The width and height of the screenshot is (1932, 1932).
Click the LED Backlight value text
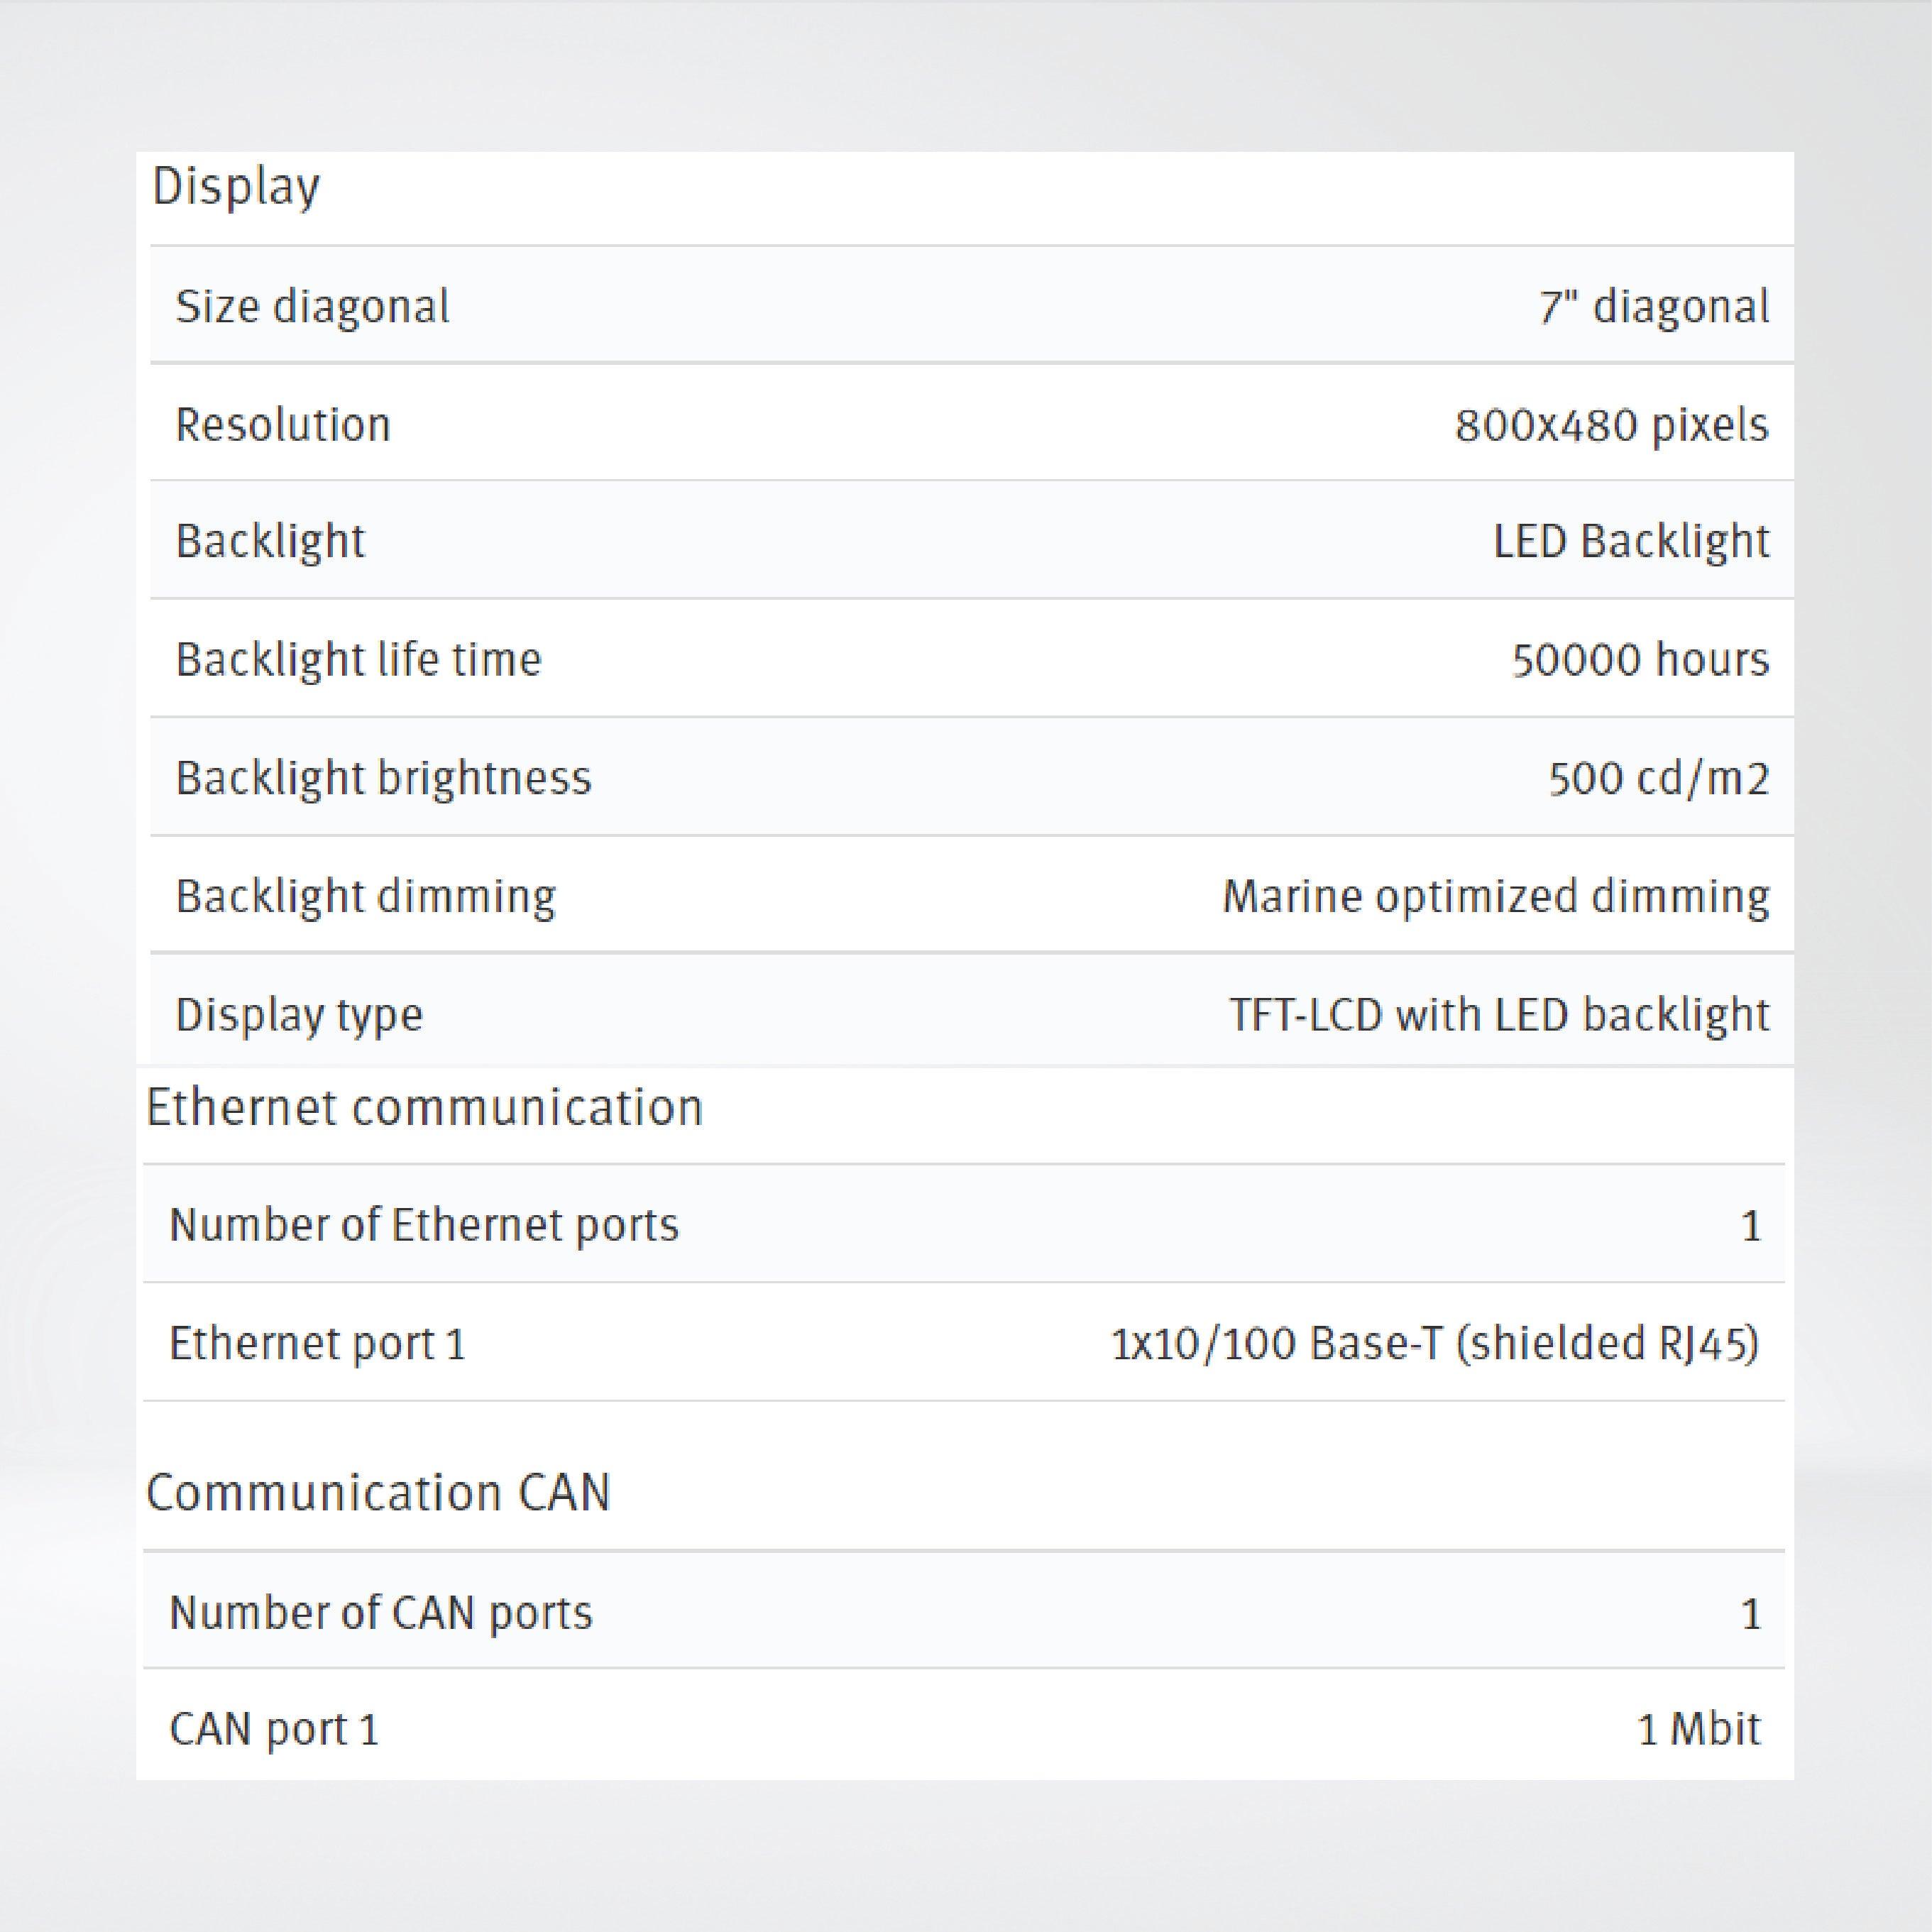point(1631,542)
